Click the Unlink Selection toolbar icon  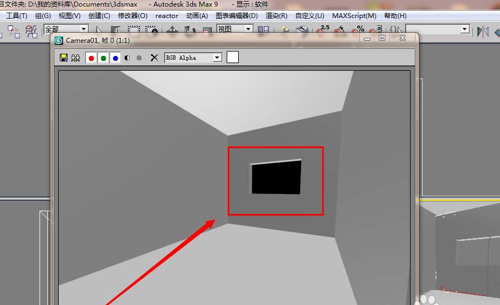(x=14, y=31)
